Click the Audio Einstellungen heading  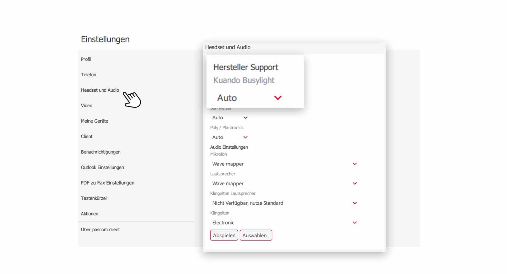point(229,147)
